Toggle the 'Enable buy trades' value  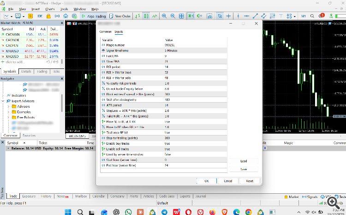tap(167, 143)
